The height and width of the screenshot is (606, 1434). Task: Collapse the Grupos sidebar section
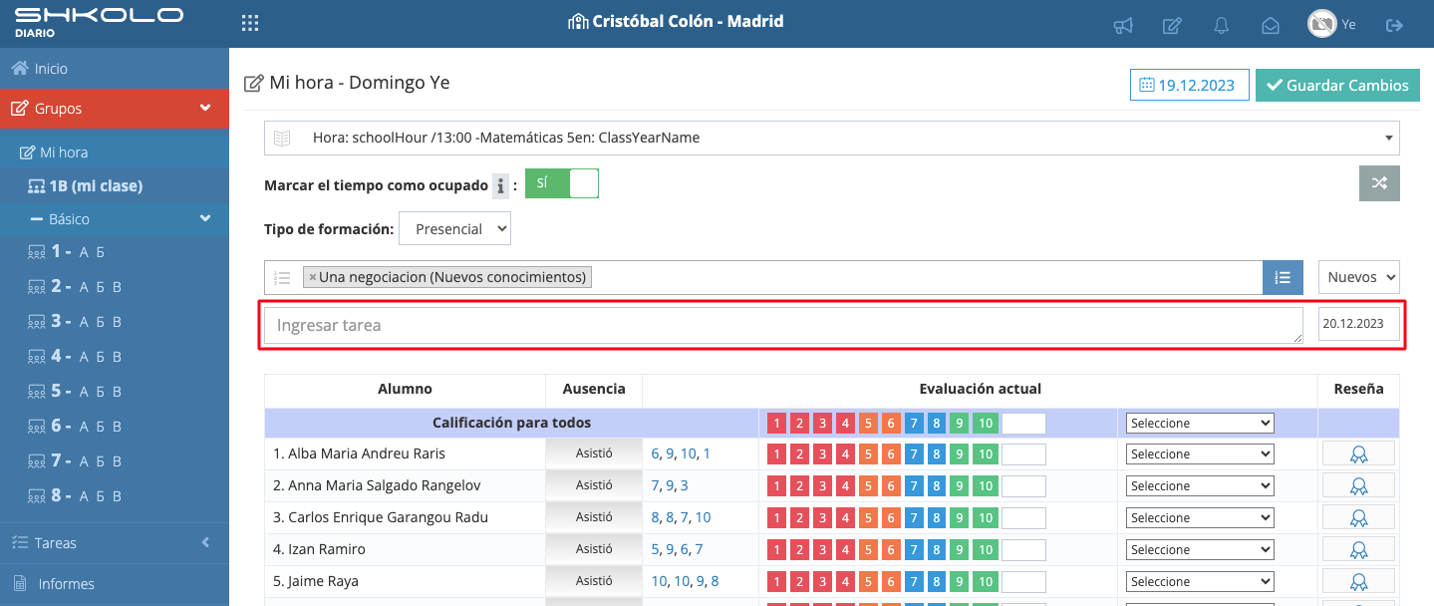coord(115,109)
